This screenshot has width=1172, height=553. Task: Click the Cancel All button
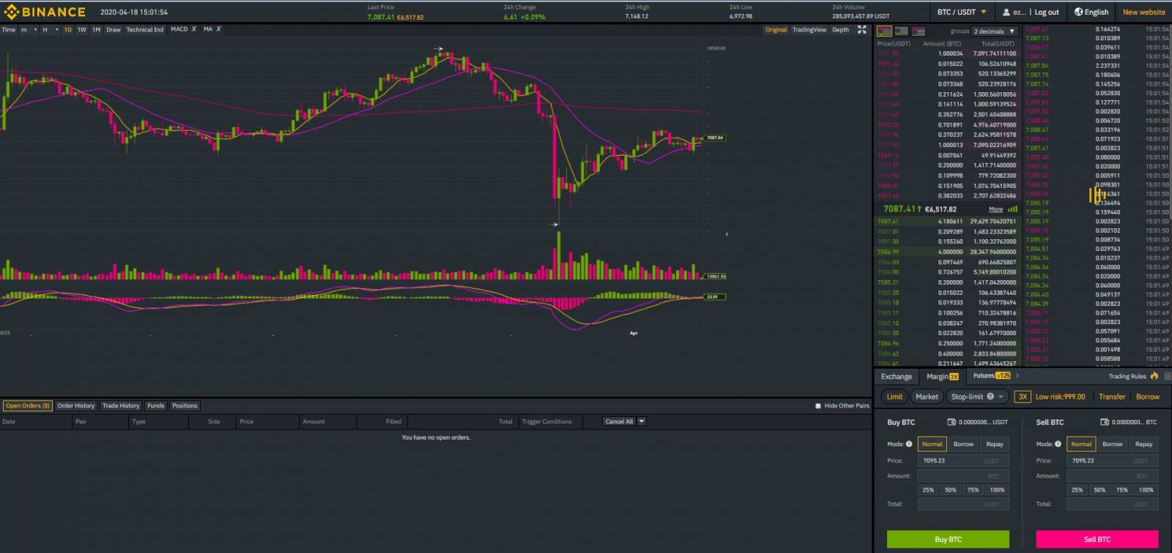(x=619, y=421)
